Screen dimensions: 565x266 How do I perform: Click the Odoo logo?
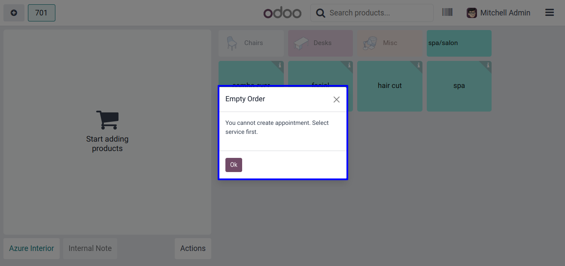(x=282, y=13)
